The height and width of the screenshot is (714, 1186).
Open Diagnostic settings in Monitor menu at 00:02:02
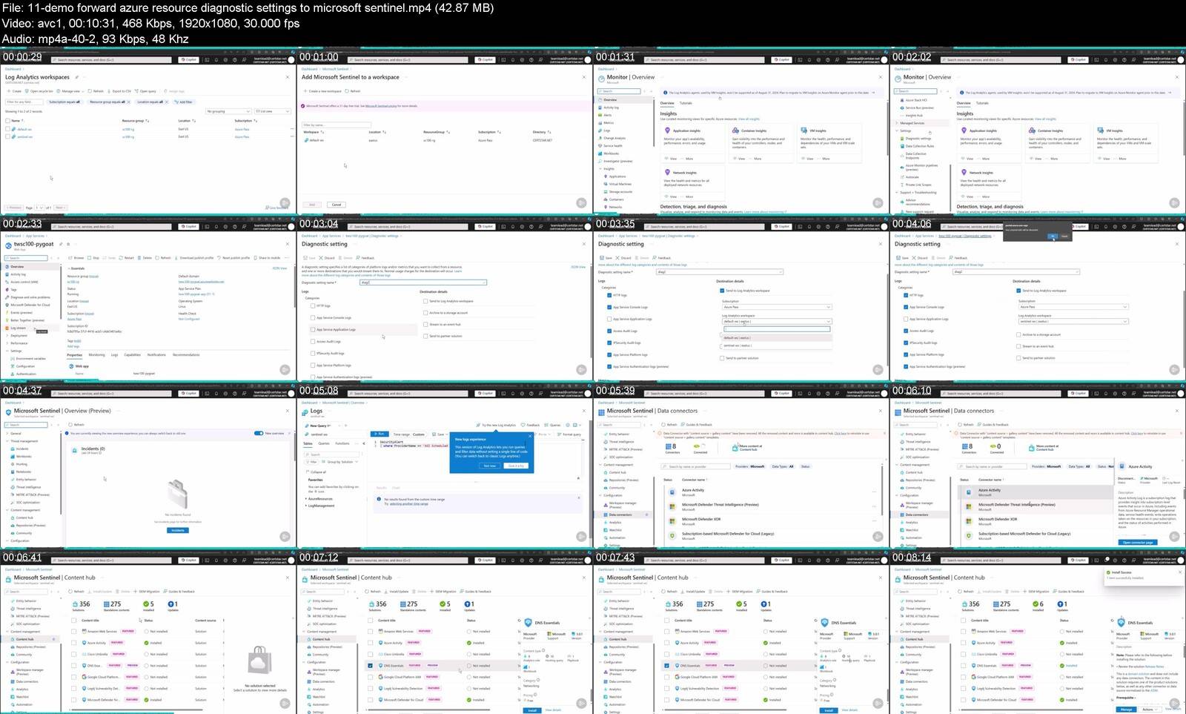click(x=918, y=139)
